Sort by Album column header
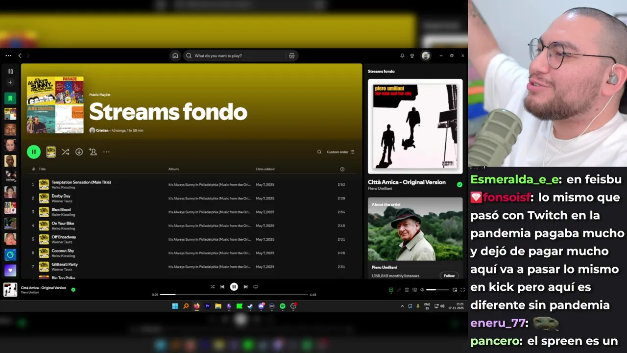 (173, 169)
